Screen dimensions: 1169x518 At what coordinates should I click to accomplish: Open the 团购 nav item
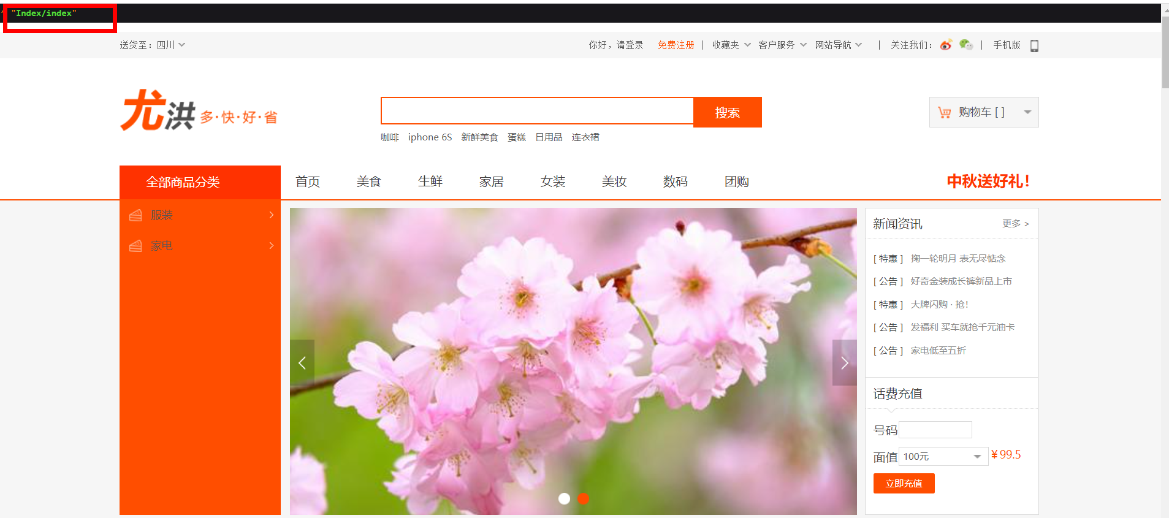tap(737, 181)
